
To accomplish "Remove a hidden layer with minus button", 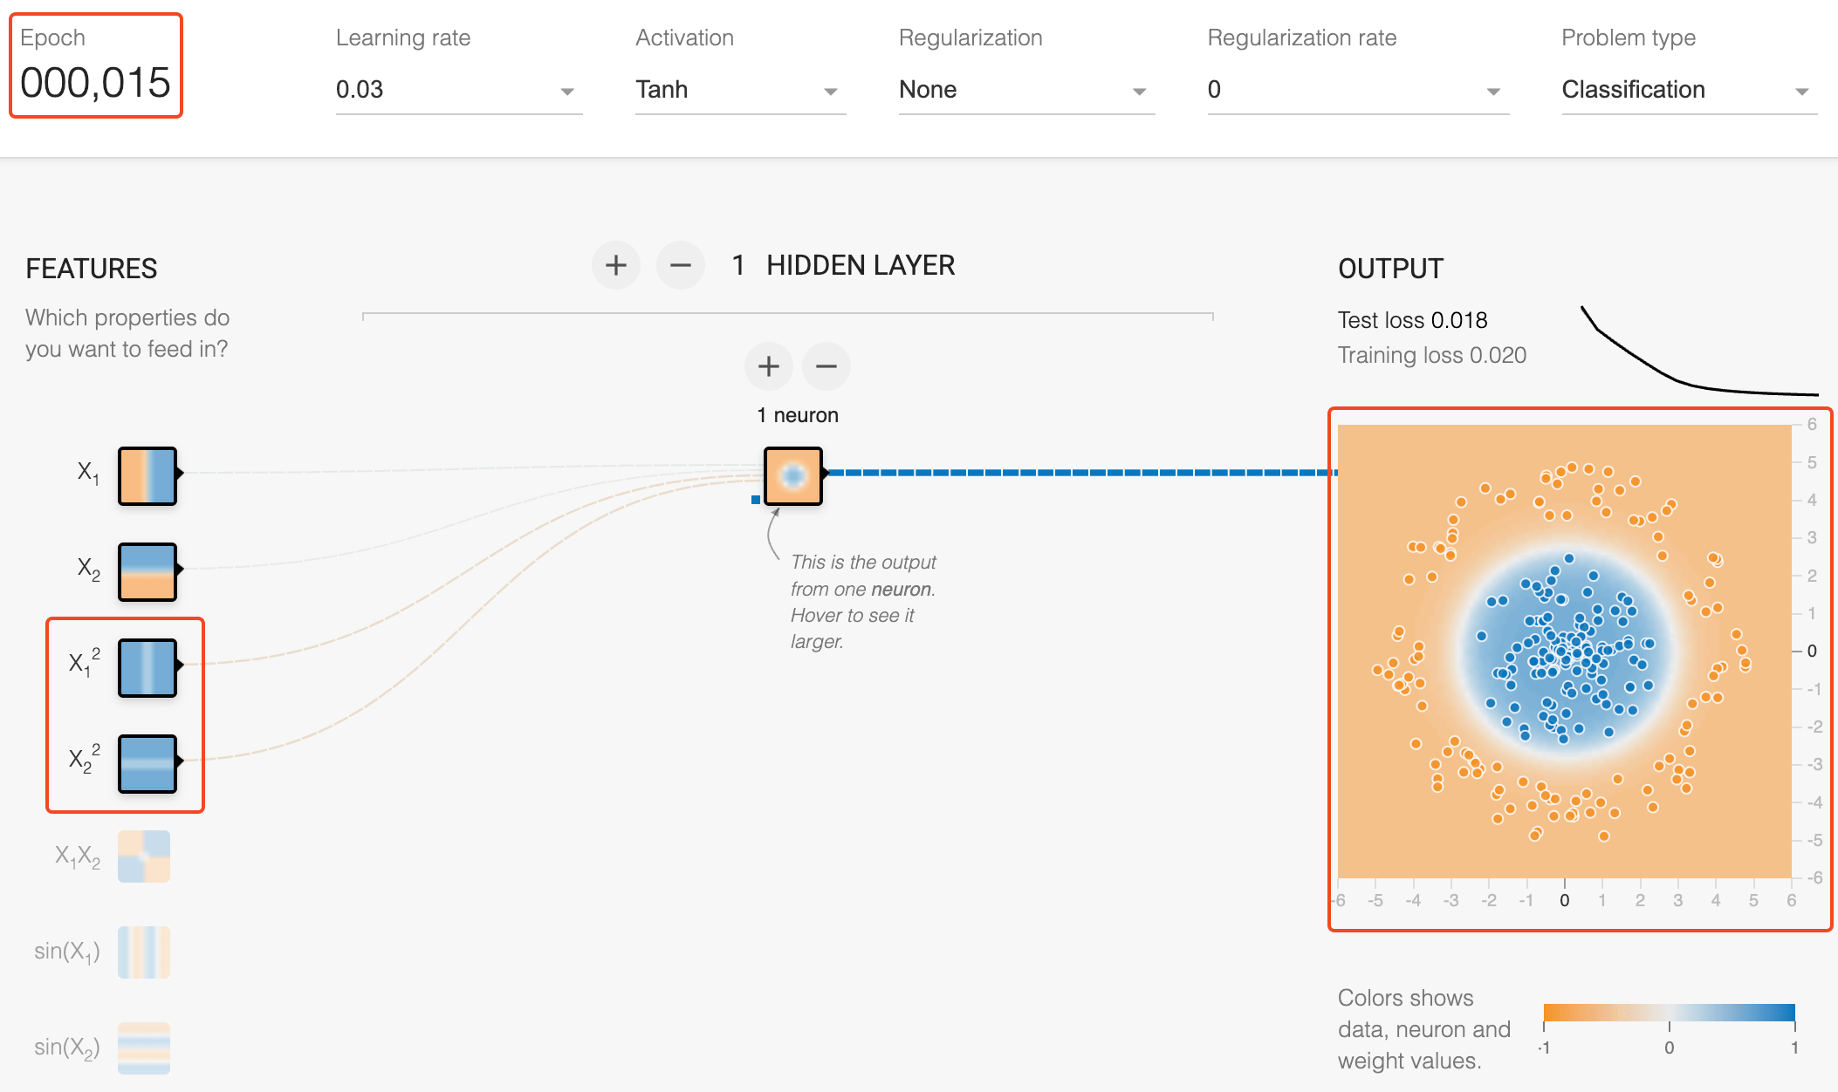I will (x=681, y=265).
